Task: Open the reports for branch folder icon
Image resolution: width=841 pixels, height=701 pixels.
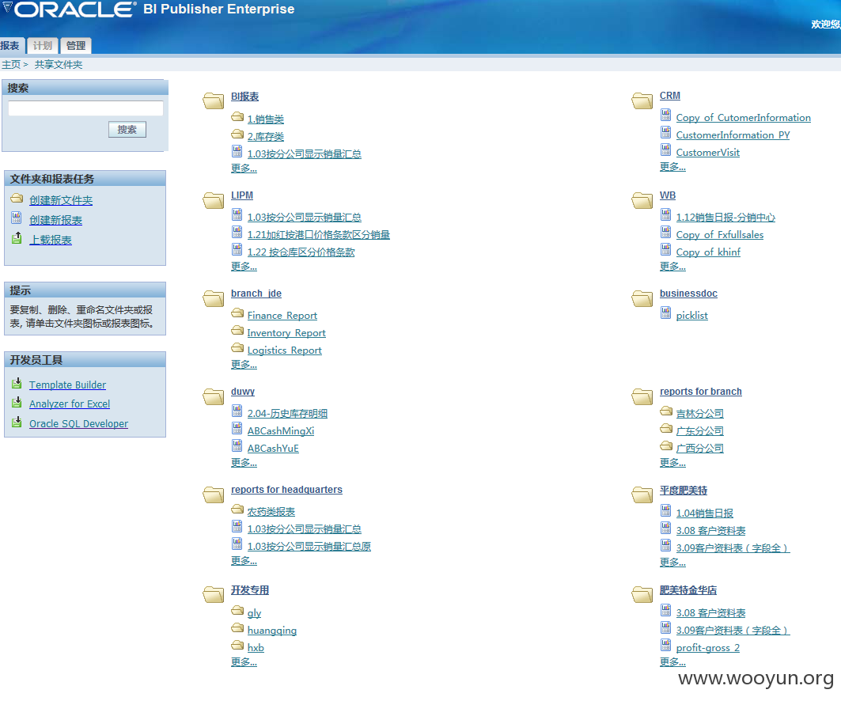Action: pyautogui.click(x=642, y=396)
